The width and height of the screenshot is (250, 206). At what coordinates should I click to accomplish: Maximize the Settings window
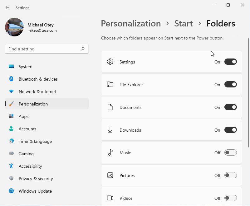[x=228, y=5]
